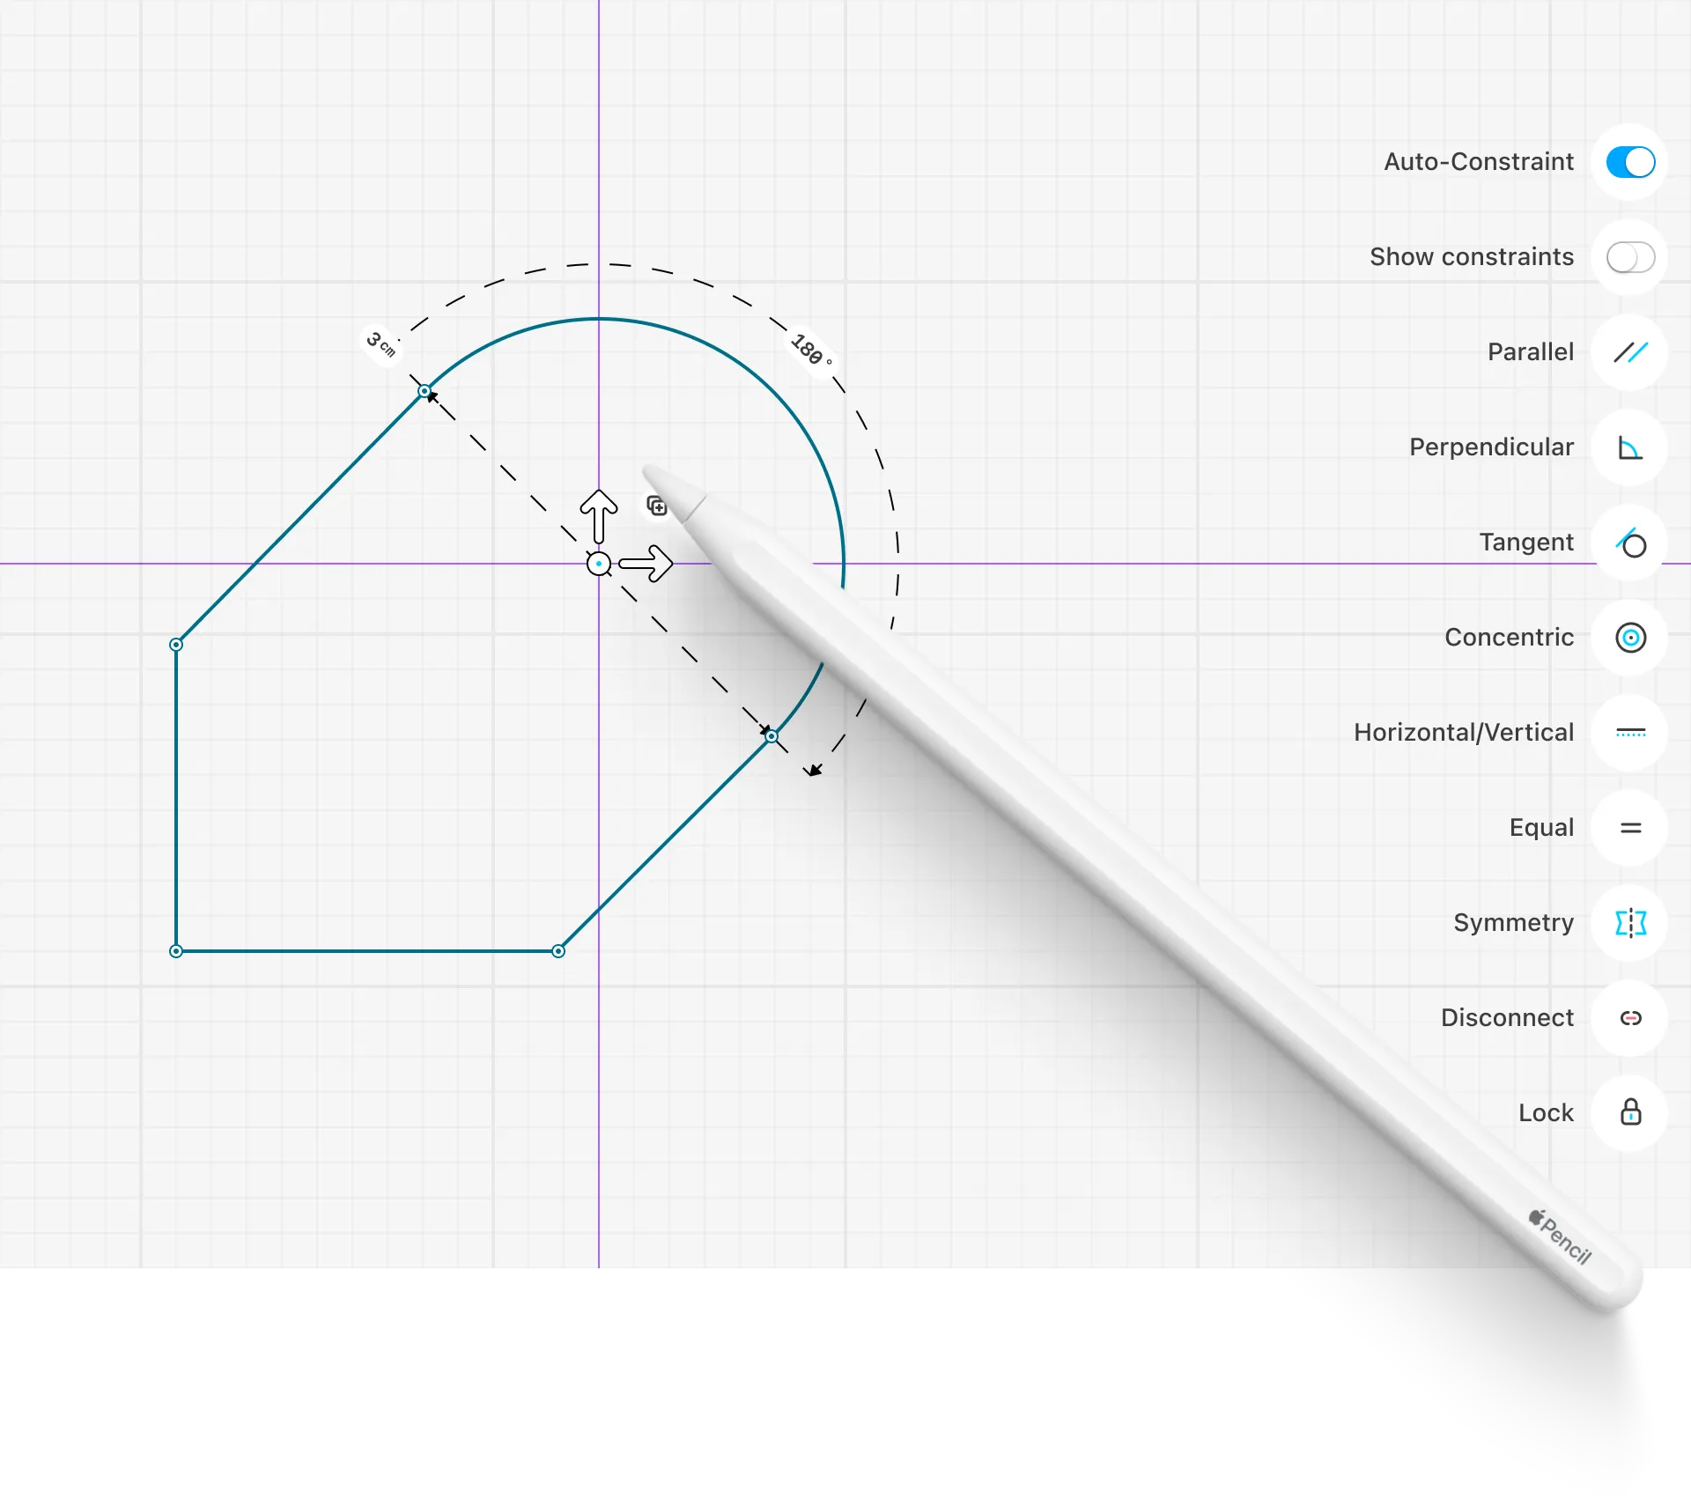Click the Disconnect link icon
Viewport: 1691px width, 1499px height.
(1630, 1018)
